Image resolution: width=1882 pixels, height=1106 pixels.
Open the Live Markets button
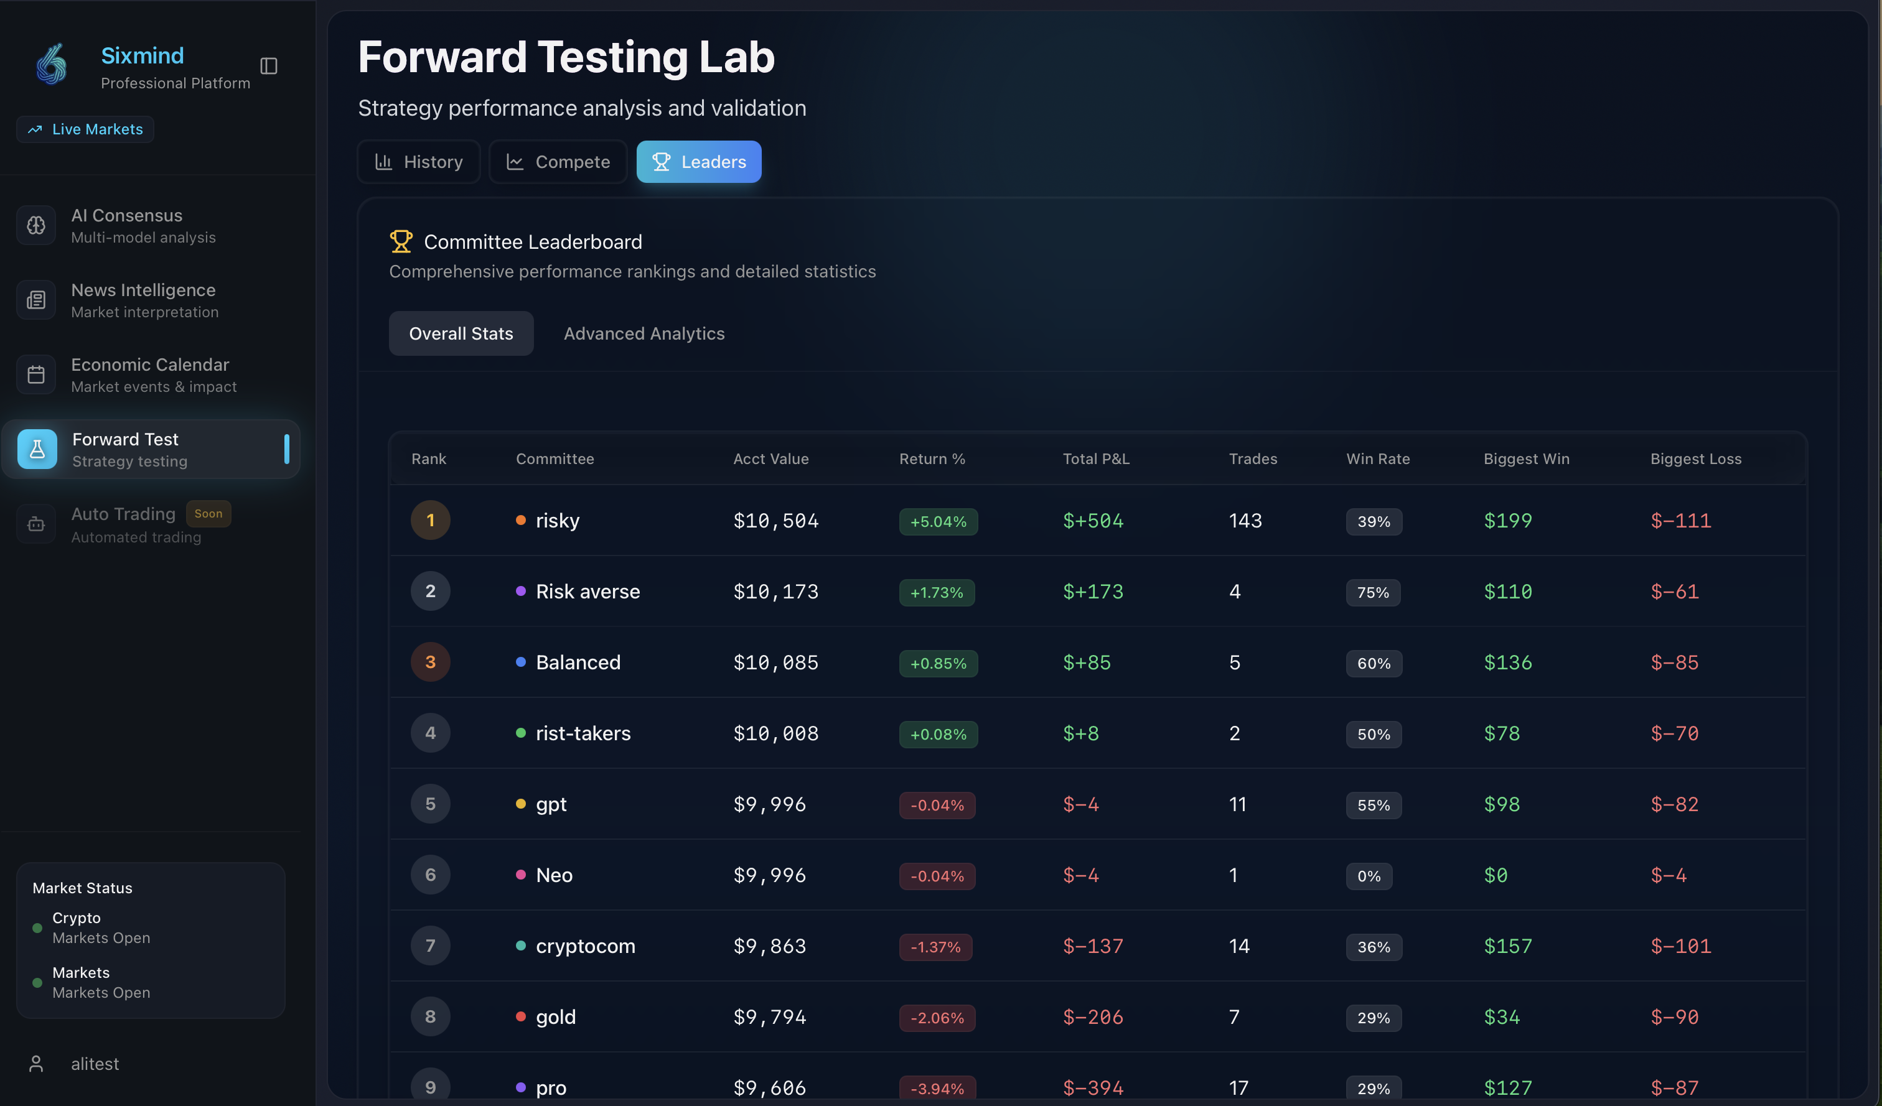[x=85, y=129]
